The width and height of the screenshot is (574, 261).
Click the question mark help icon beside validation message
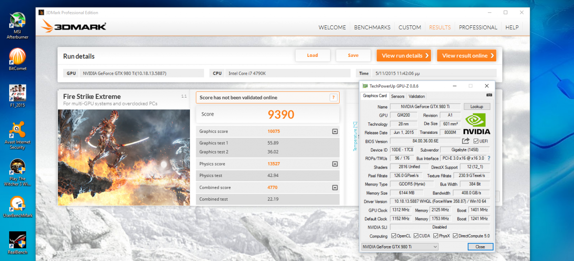coord(333,98)
